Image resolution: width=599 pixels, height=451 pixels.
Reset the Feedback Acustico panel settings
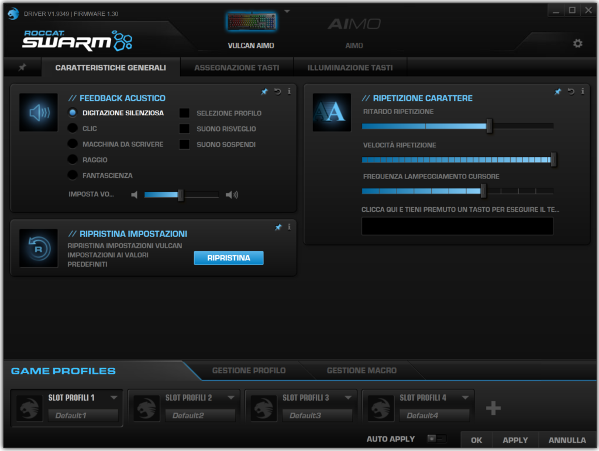click(278, 92)
